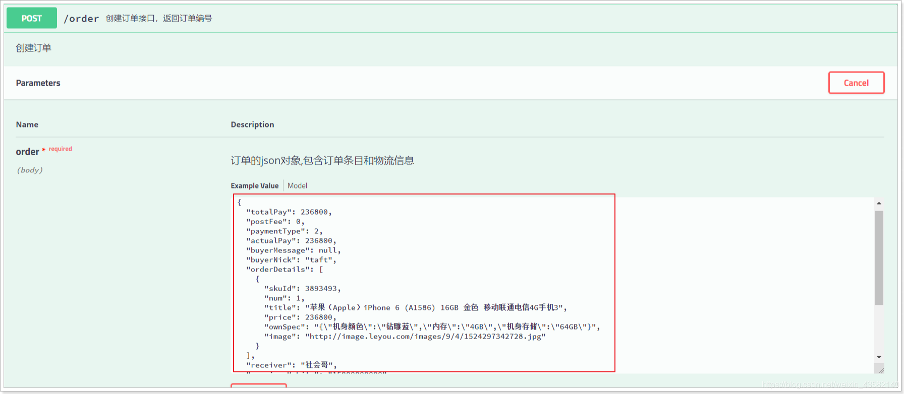The height and width of the screenshot is (394, 904).
Task: Click the 创建订单接口 summary text in header
Action: point(159,19)
